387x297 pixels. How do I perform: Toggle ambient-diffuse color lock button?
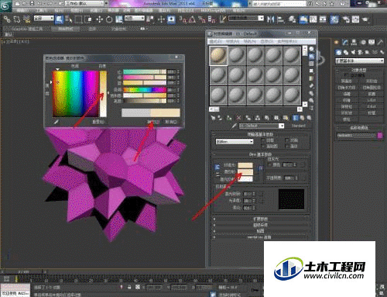tap(217, 167)
